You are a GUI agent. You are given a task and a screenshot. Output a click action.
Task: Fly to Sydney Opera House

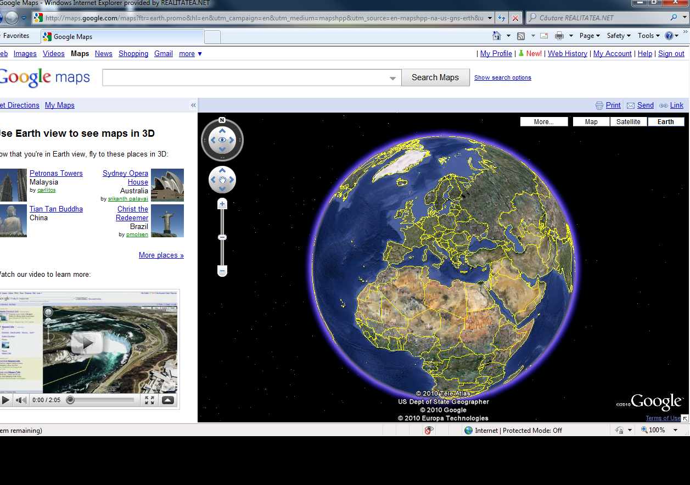(x=126, y=177)
